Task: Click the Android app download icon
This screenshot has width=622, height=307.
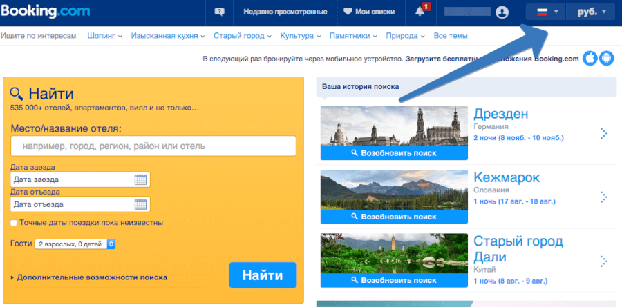Action: 607,58
